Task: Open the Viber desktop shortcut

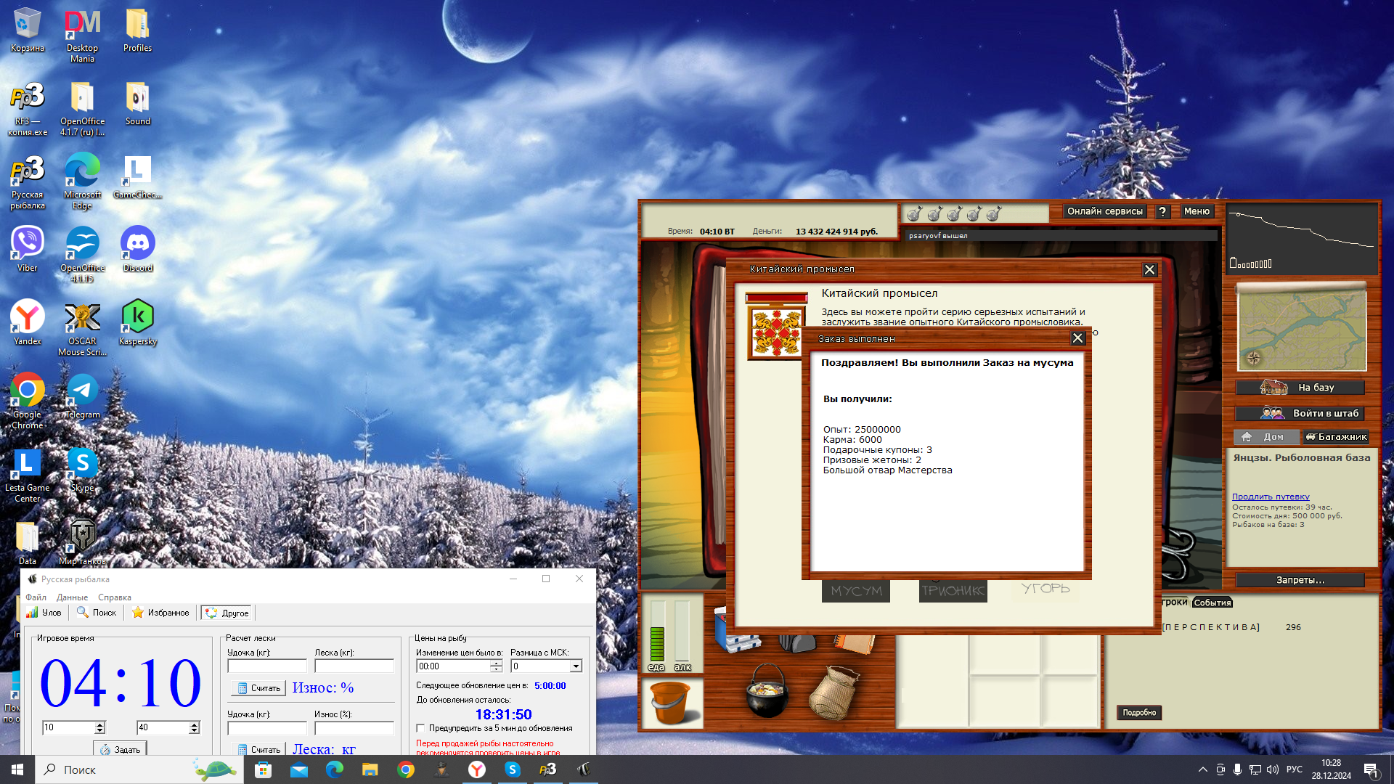Action: point(28,249)
